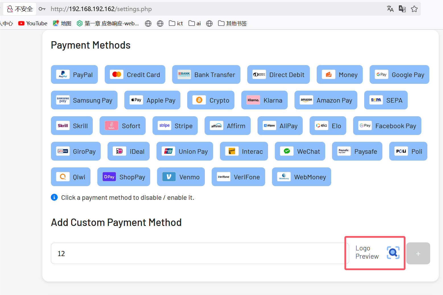The height and width of the screenshot is (295, 443).
Task: Click the Skrill logo icon
Action: click(63, 126)
